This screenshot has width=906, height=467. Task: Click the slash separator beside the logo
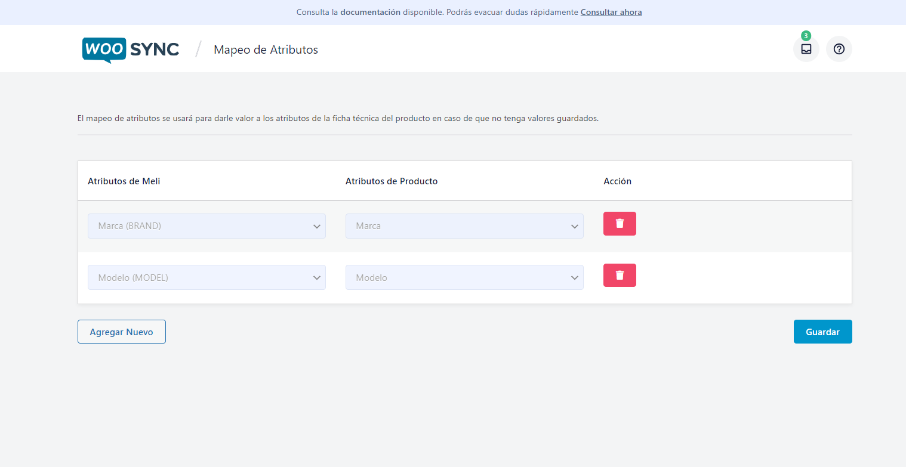tap(198, 50)
